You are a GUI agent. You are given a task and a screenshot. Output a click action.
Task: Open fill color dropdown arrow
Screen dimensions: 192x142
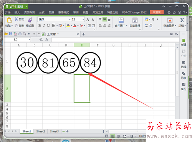coord(71,26)
